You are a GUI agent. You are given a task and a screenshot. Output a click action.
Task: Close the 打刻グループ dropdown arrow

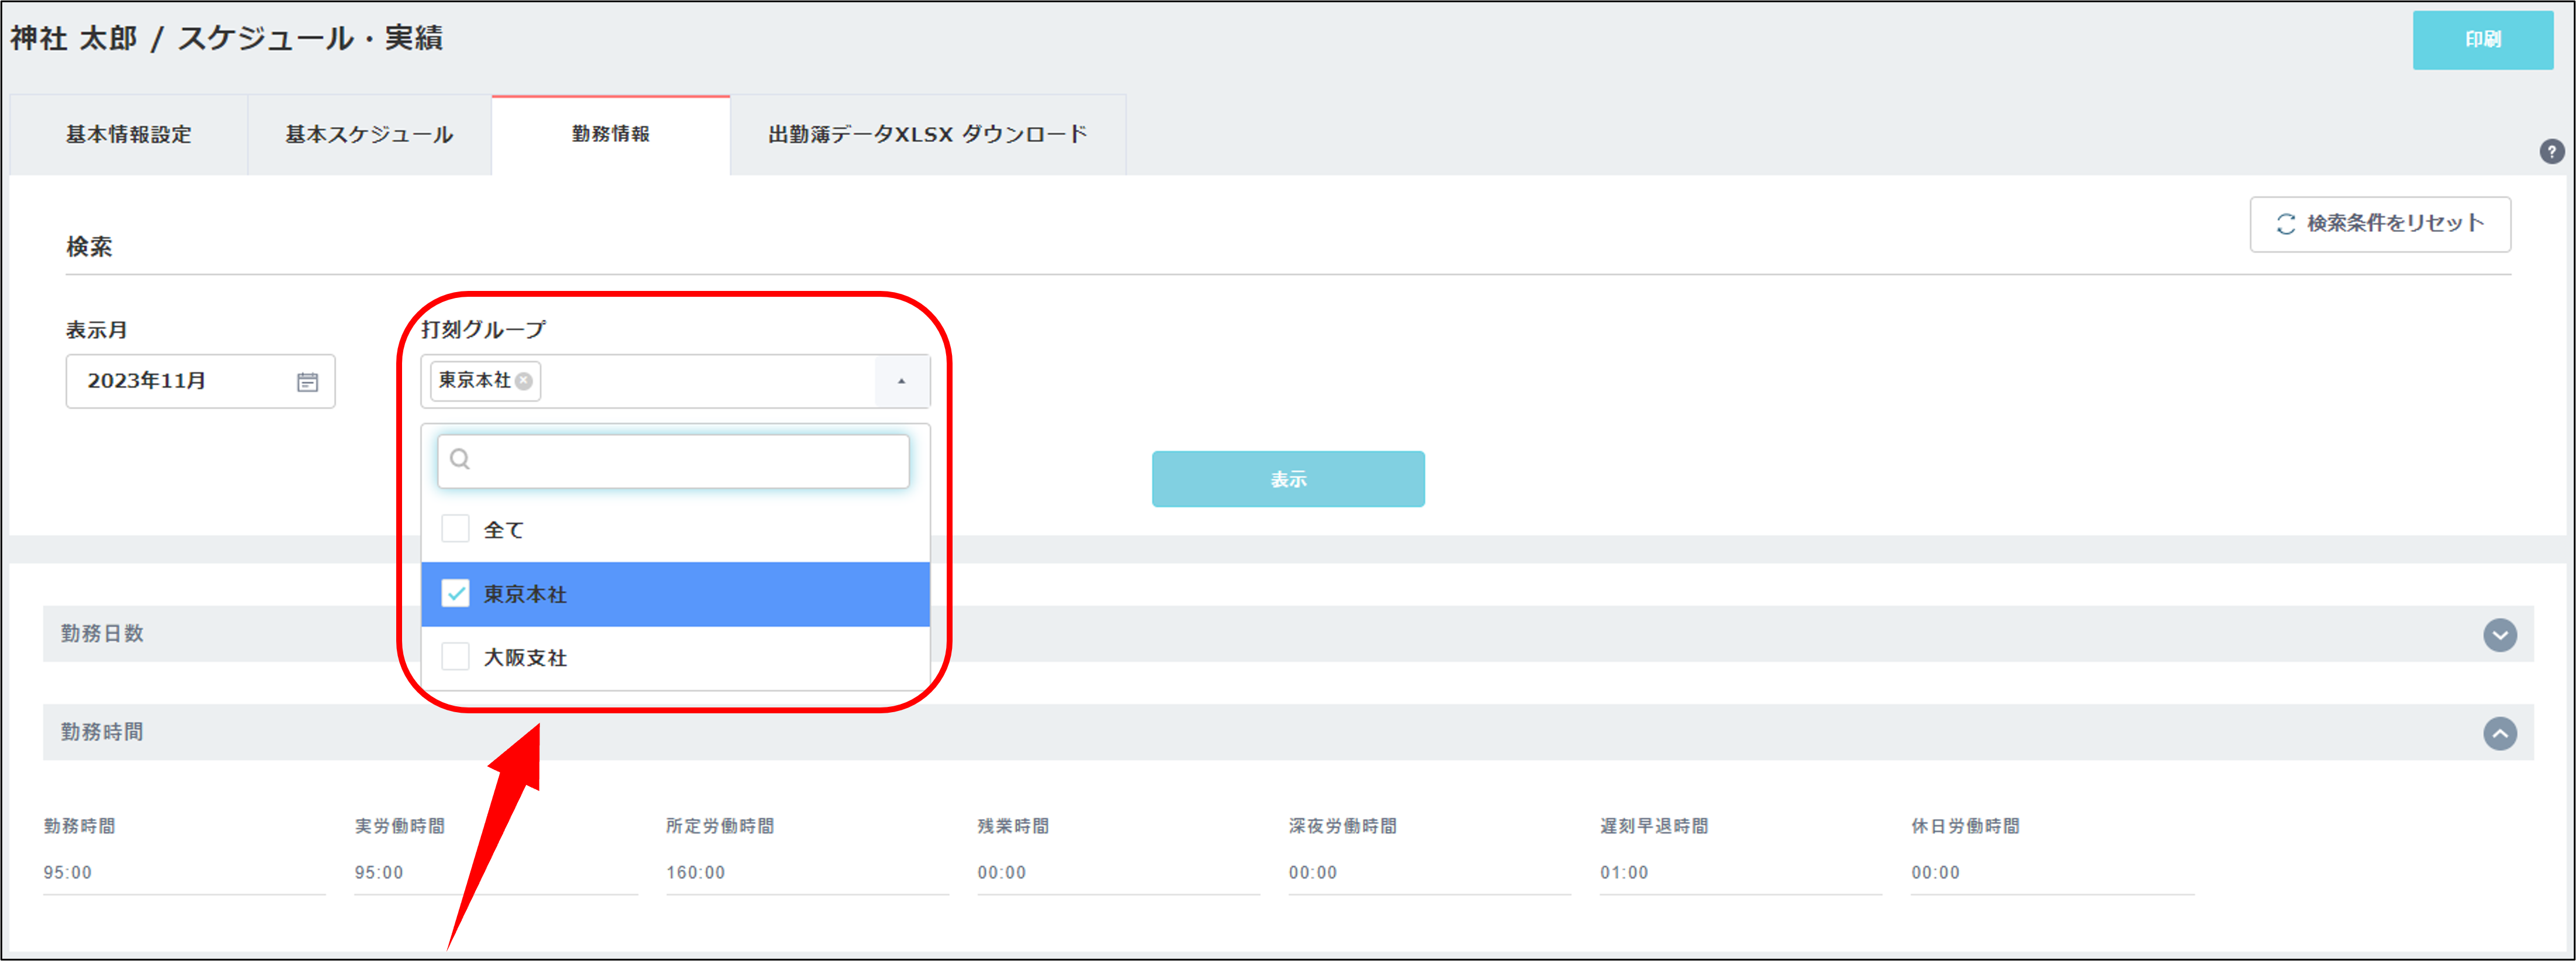[x=901, y=381]
